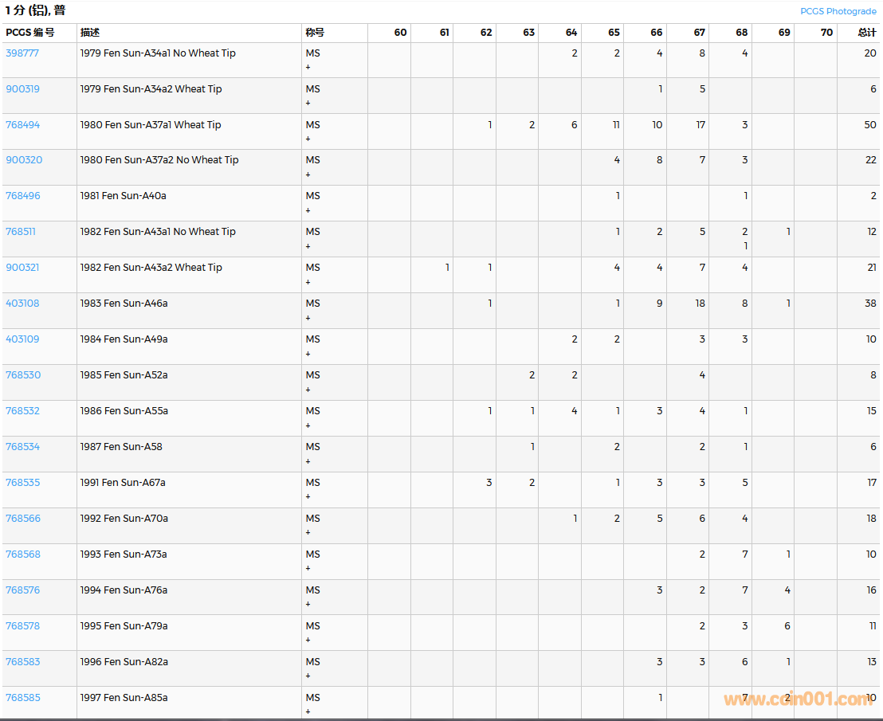This screenshot has width=883, height=721.
Task: Open coin entry 768530
Action: coord(22,375)
